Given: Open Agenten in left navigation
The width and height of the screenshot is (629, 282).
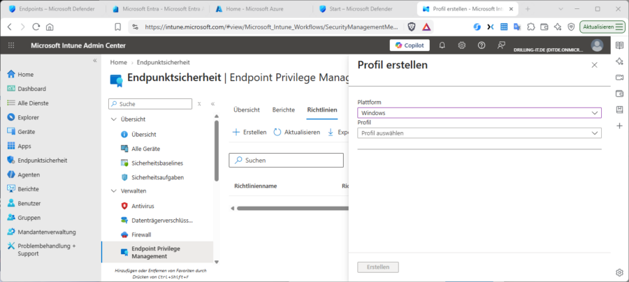Looking at the screenshot, I should click(x=24, y=175).
